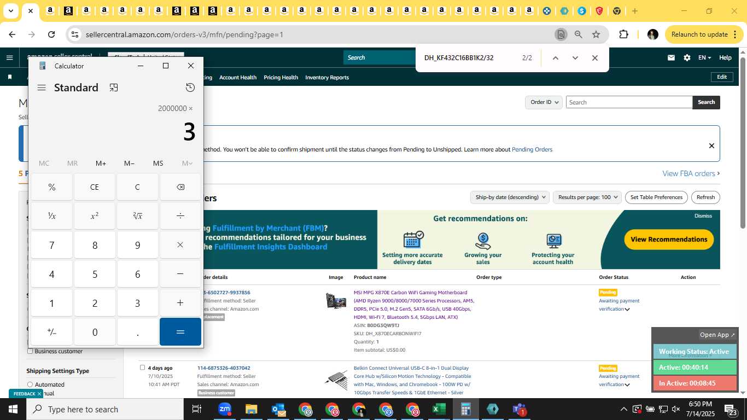
Task: Open Microsoft Teams from taskbar
Action: pos(519,409)
